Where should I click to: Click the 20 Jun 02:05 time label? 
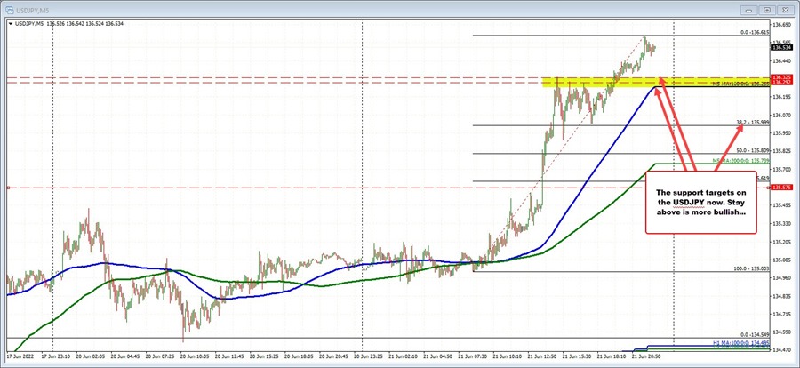pyautogui.click(x=91, y=355)
